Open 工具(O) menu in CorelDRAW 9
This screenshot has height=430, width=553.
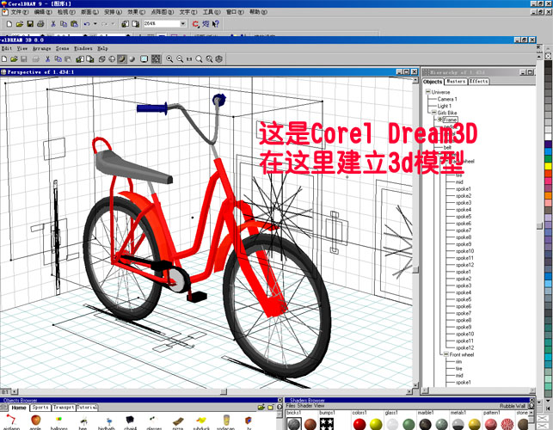(212, 12)
